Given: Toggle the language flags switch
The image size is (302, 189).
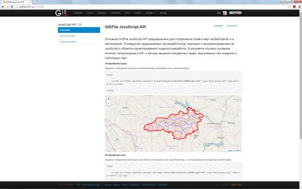Looking at the screenshot, I should 235,13.
